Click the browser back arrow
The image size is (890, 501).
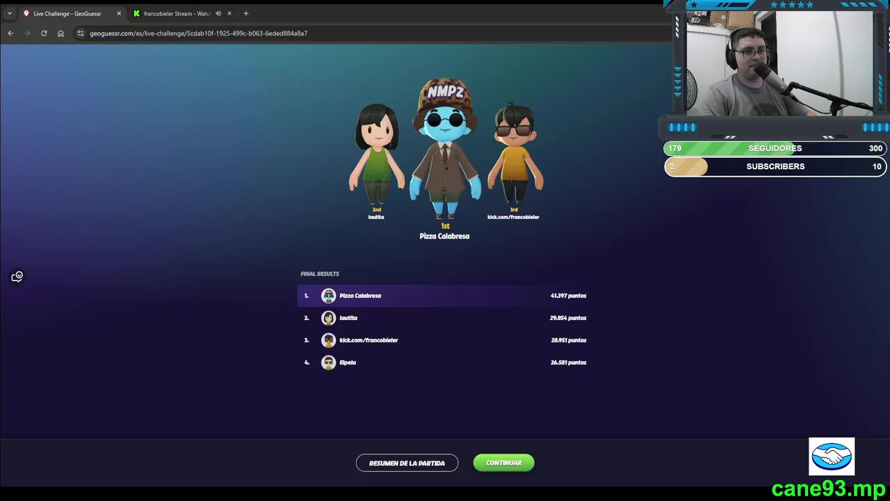tap(10, 33)
